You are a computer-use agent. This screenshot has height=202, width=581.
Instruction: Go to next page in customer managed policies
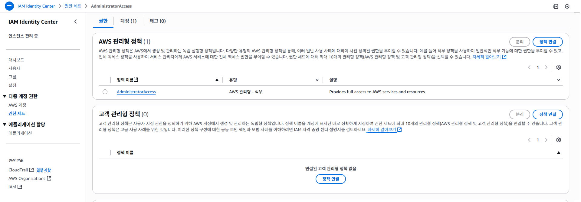[546, 140]
